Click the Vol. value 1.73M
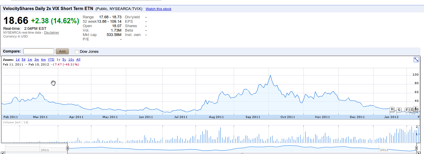The height and width of the screenshot is (154, 424). (x=116, y=30)
